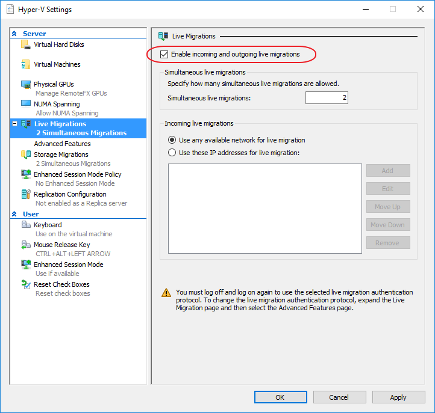Click 'Manage RemoteFX GPUs' text

click(x=71, y=93)
